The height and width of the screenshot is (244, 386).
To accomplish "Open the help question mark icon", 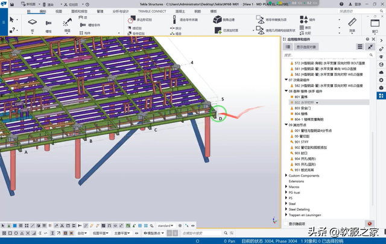I will point(341,4).
